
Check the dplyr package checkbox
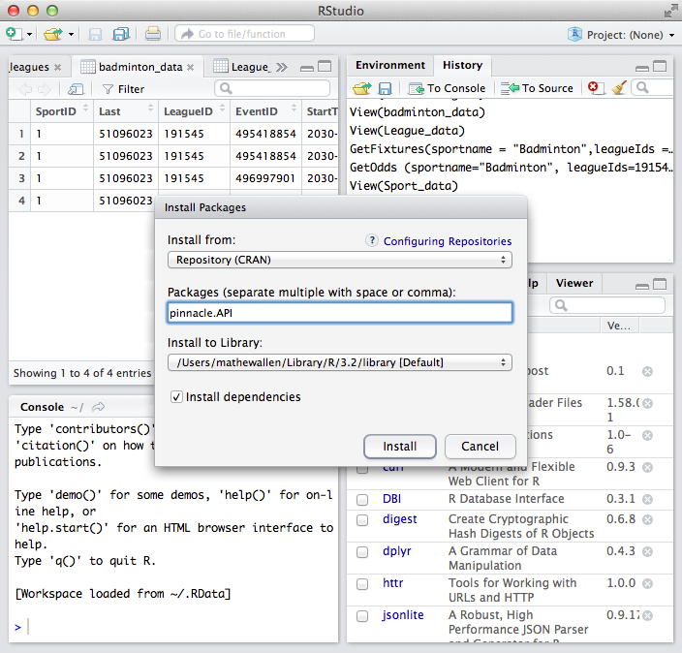[x=362, y=552]
